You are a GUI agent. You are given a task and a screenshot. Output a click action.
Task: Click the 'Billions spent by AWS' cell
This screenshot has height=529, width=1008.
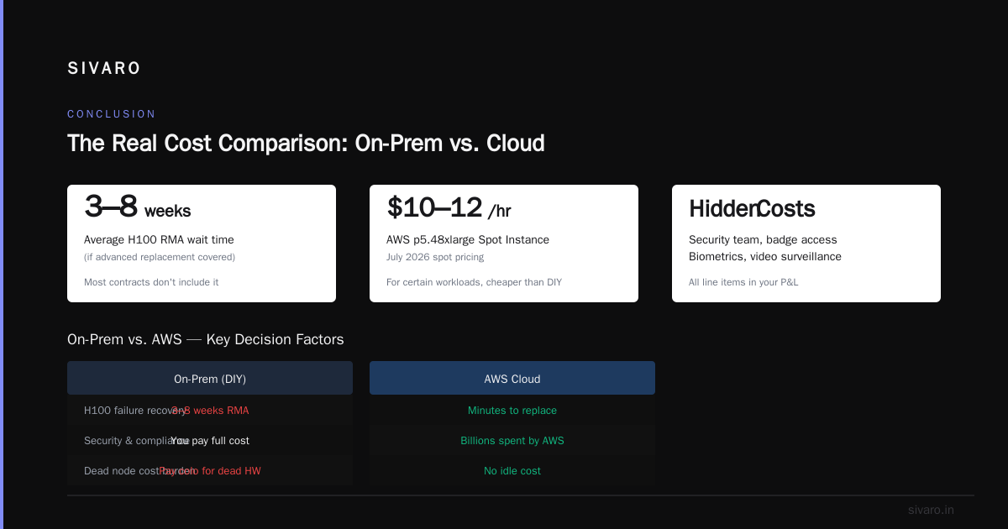[512, 441]
